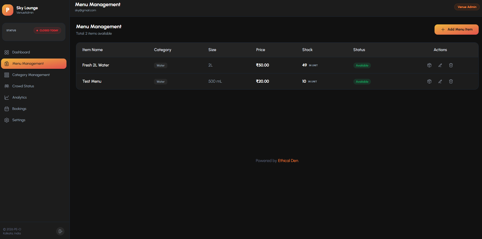Select Menu Management in sidebar

pos(34,64)
